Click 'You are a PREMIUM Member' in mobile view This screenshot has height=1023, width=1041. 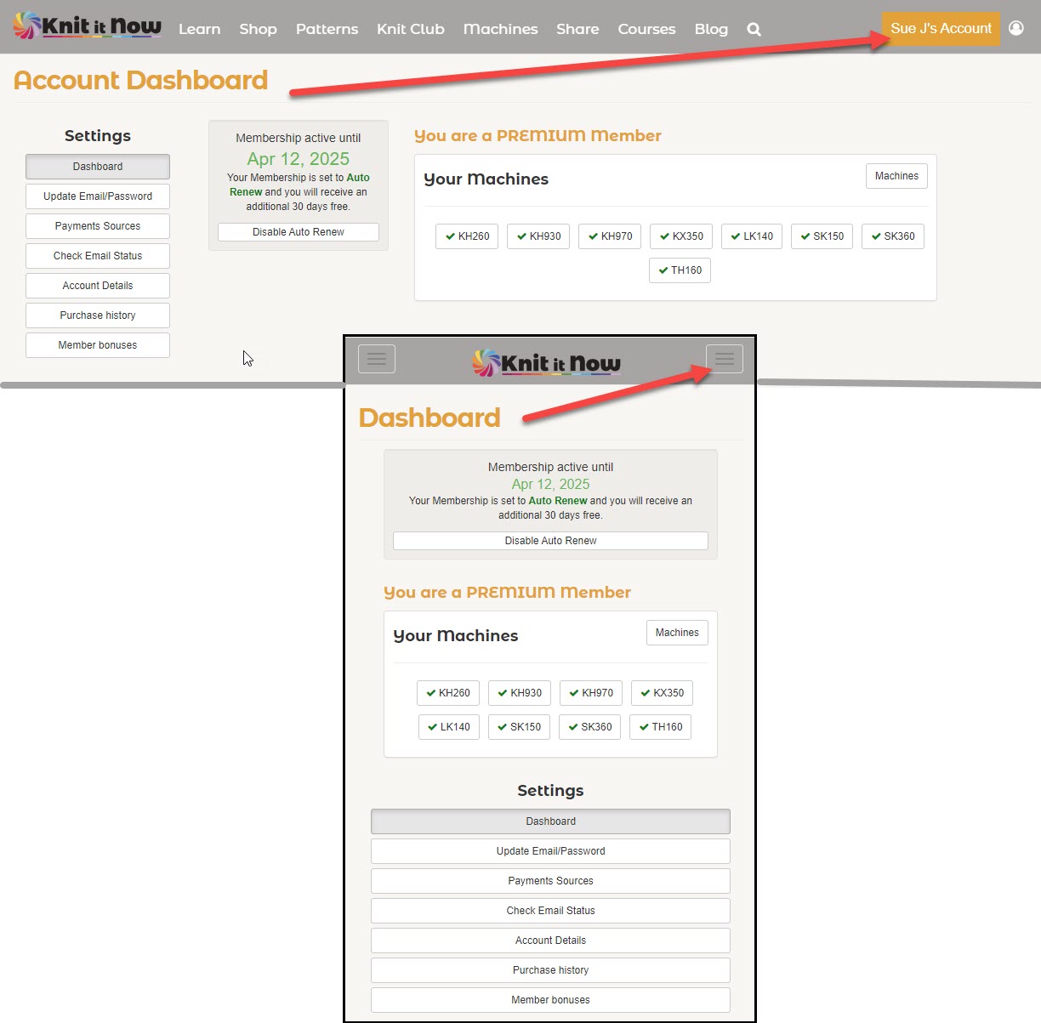[507, 592]
